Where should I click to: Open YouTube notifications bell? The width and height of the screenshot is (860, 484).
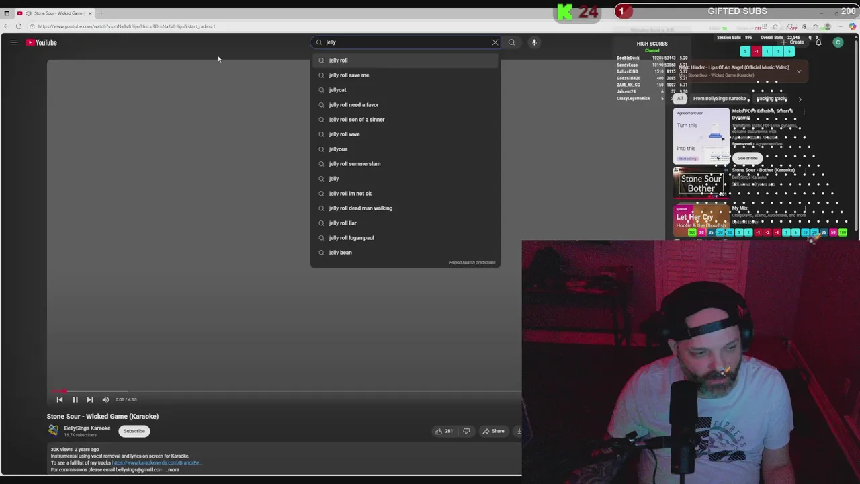[818, 42]
